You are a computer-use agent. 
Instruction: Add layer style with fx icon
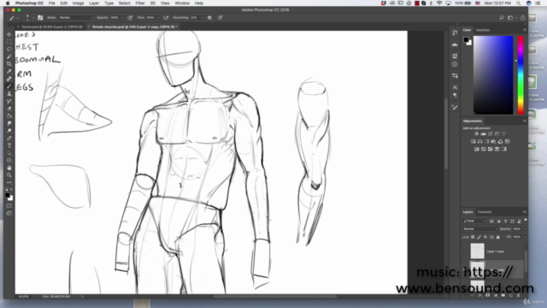pyautogui.click(x=480, y=295)
